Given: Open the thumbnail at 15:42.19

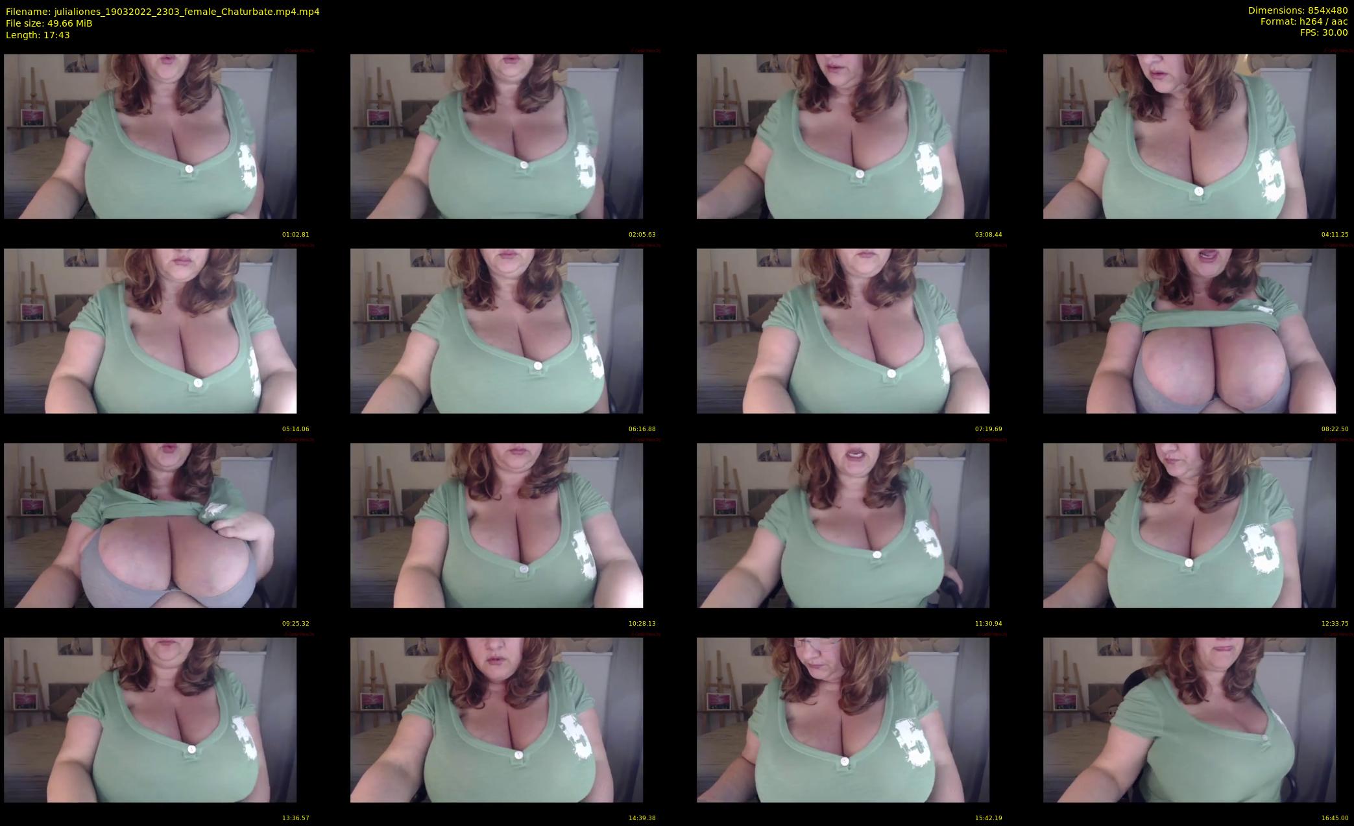Looking at the screenshot, I should (x=843, y=720).
